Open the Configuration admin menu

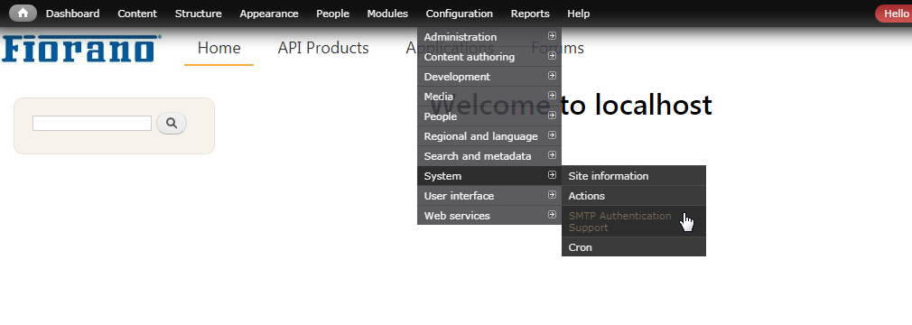tap(460, 14)
